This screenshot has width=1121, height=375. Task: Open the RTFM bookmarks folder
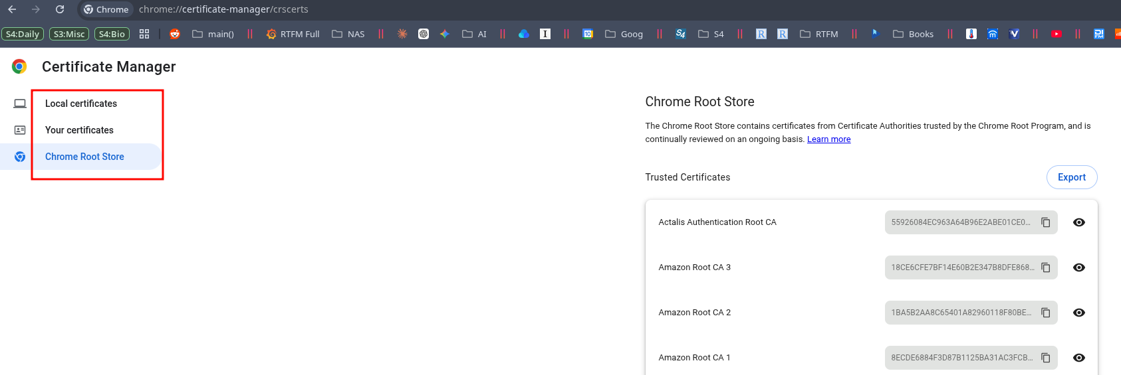pyautogui.click(x=819, y=34)
